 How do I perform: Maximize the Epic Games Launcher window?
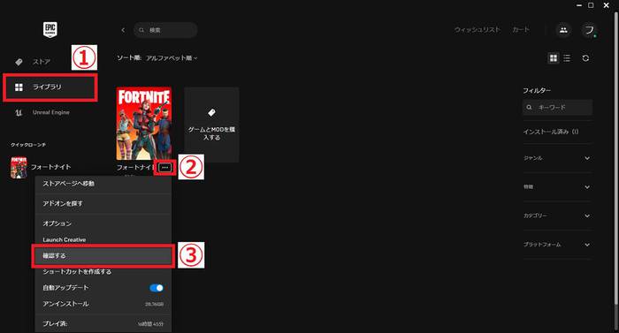pyautogui.click(x=591, y=5)
